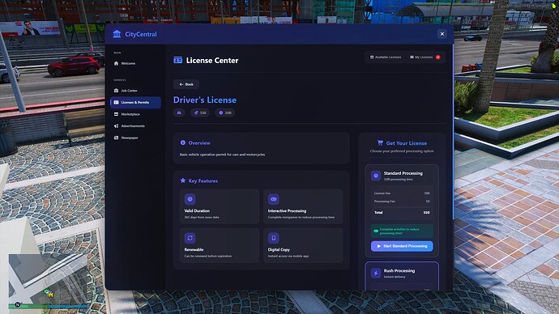Click the lightning bolt icon on Rush Processing

(376, 273)
